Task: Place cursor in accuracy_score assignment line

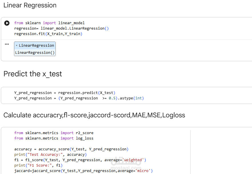Action: (71, 149)
